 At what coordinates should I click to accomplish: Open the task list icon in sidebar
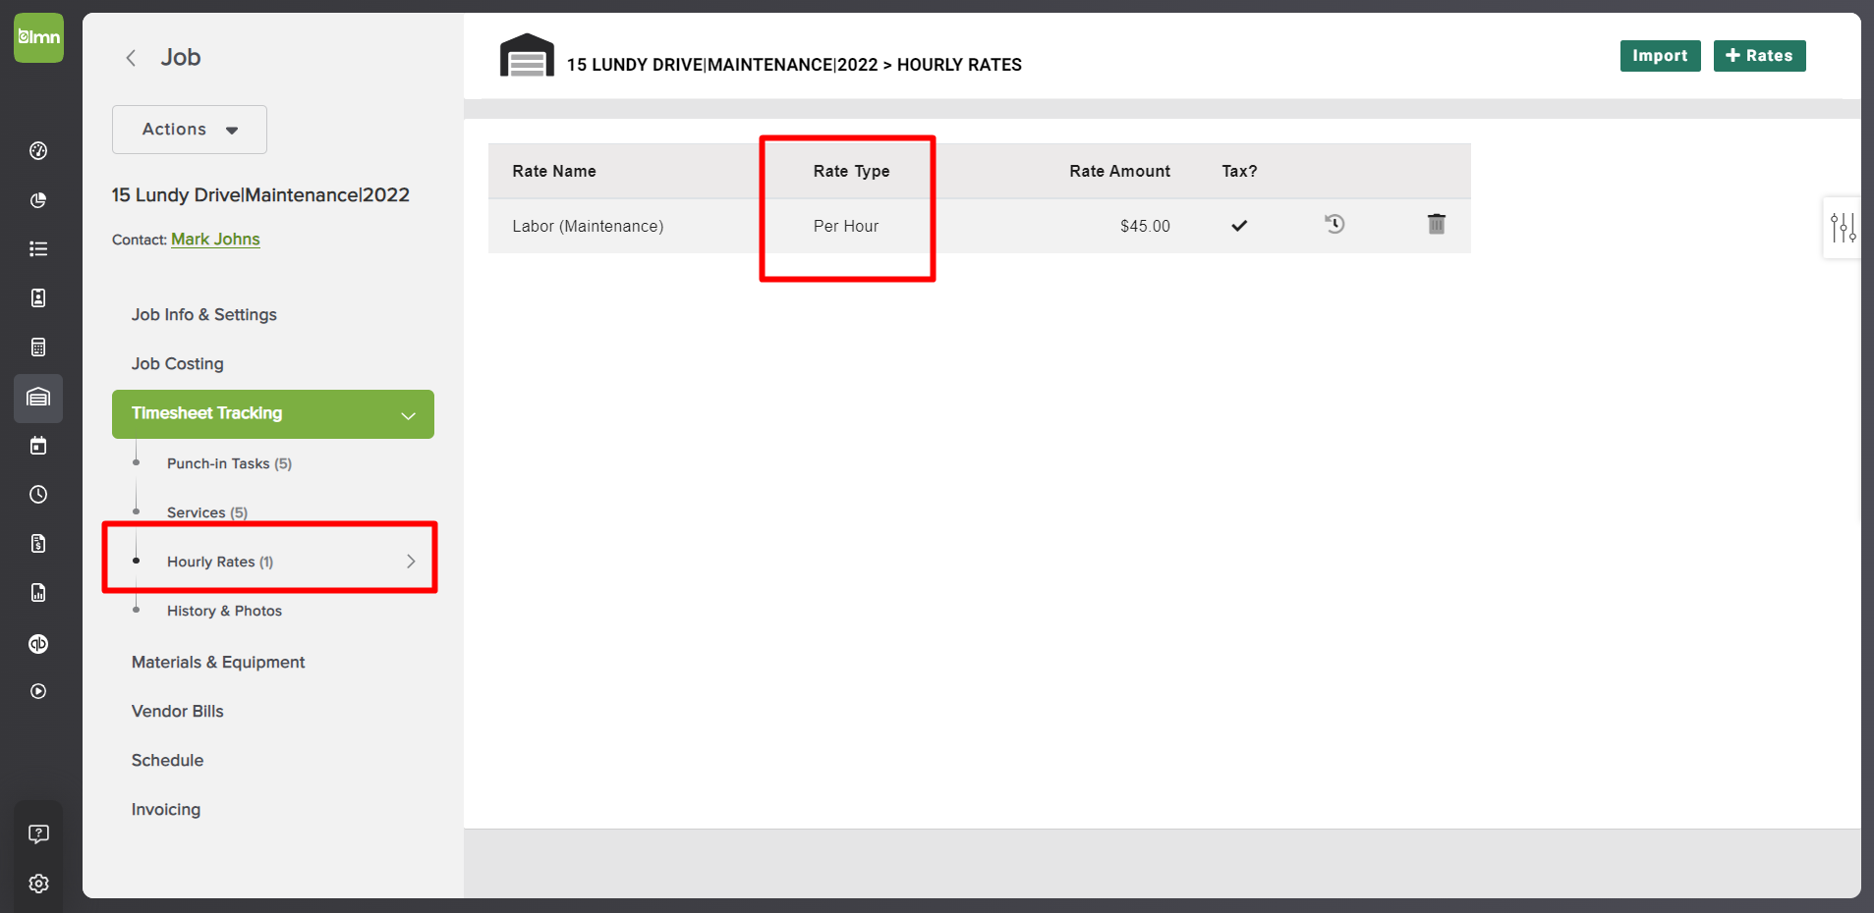(37, 248)
